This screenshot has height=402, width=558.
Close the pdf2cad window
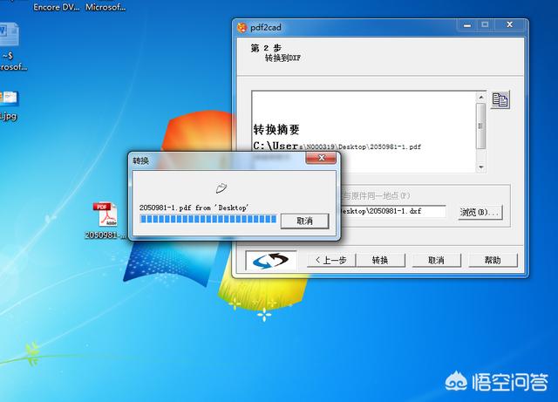[x=509, y=25]
